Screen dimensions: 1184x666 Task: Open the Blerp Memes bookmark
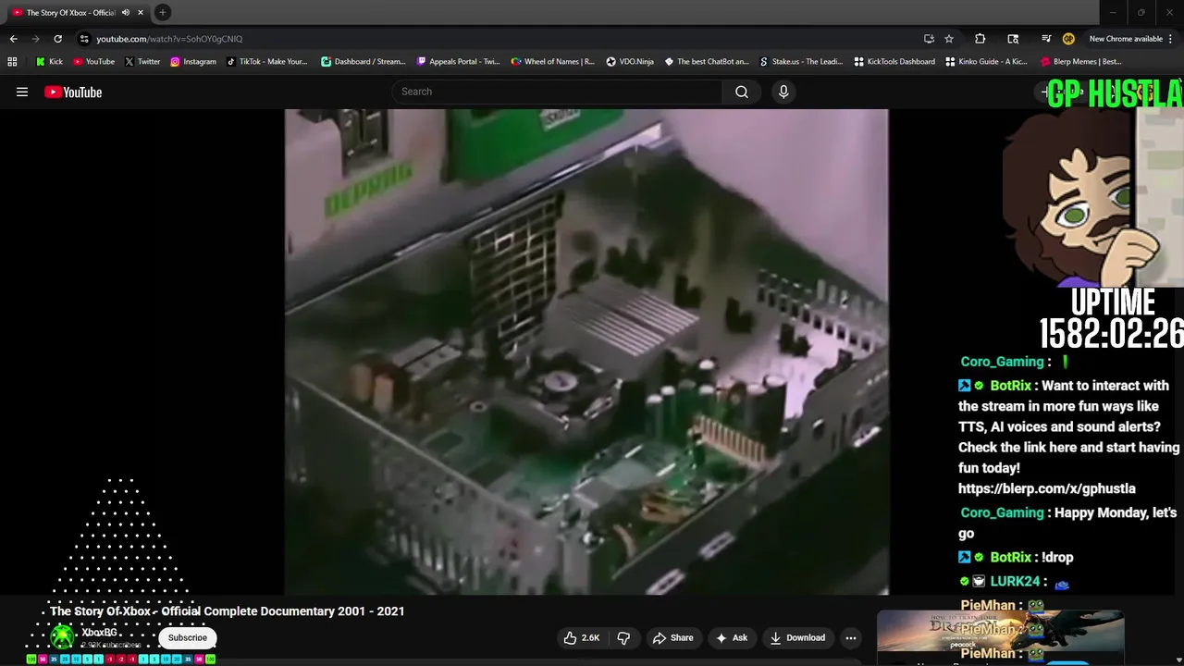[1080, 62]
